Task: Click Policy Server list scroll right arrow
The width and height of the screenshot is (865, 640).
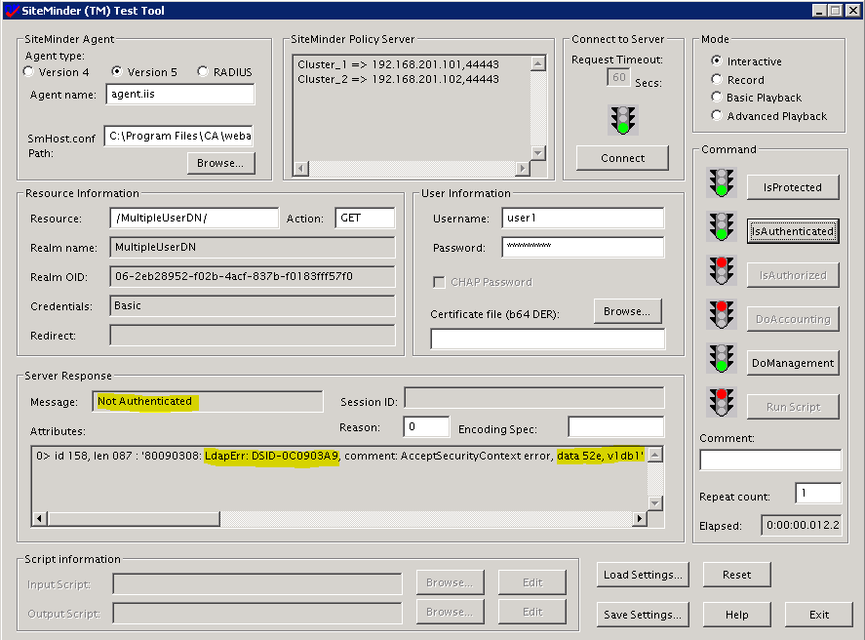Action: pos(523,168)
